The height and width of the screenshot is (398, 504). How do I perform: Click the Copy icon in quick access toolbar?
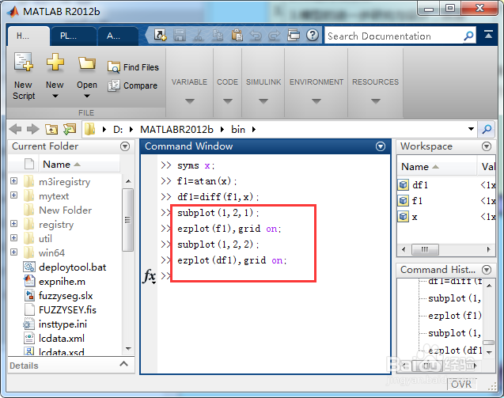[218, 35]
